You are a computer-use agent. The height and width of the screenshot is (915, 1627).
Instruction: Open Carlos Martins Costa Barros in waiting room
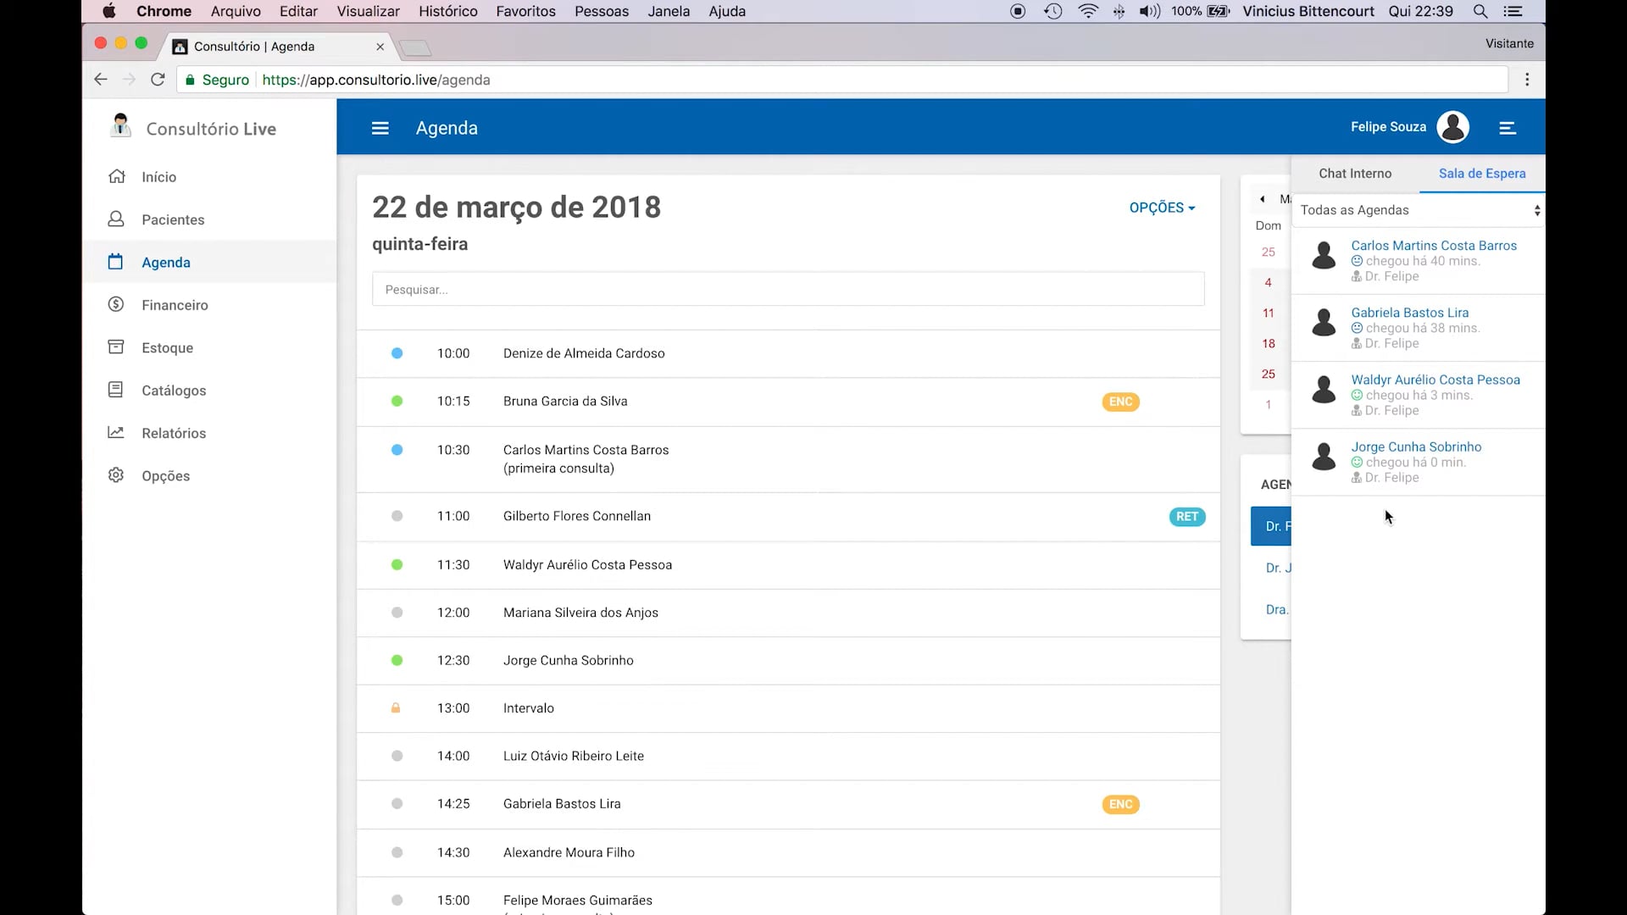(1434, 246)
